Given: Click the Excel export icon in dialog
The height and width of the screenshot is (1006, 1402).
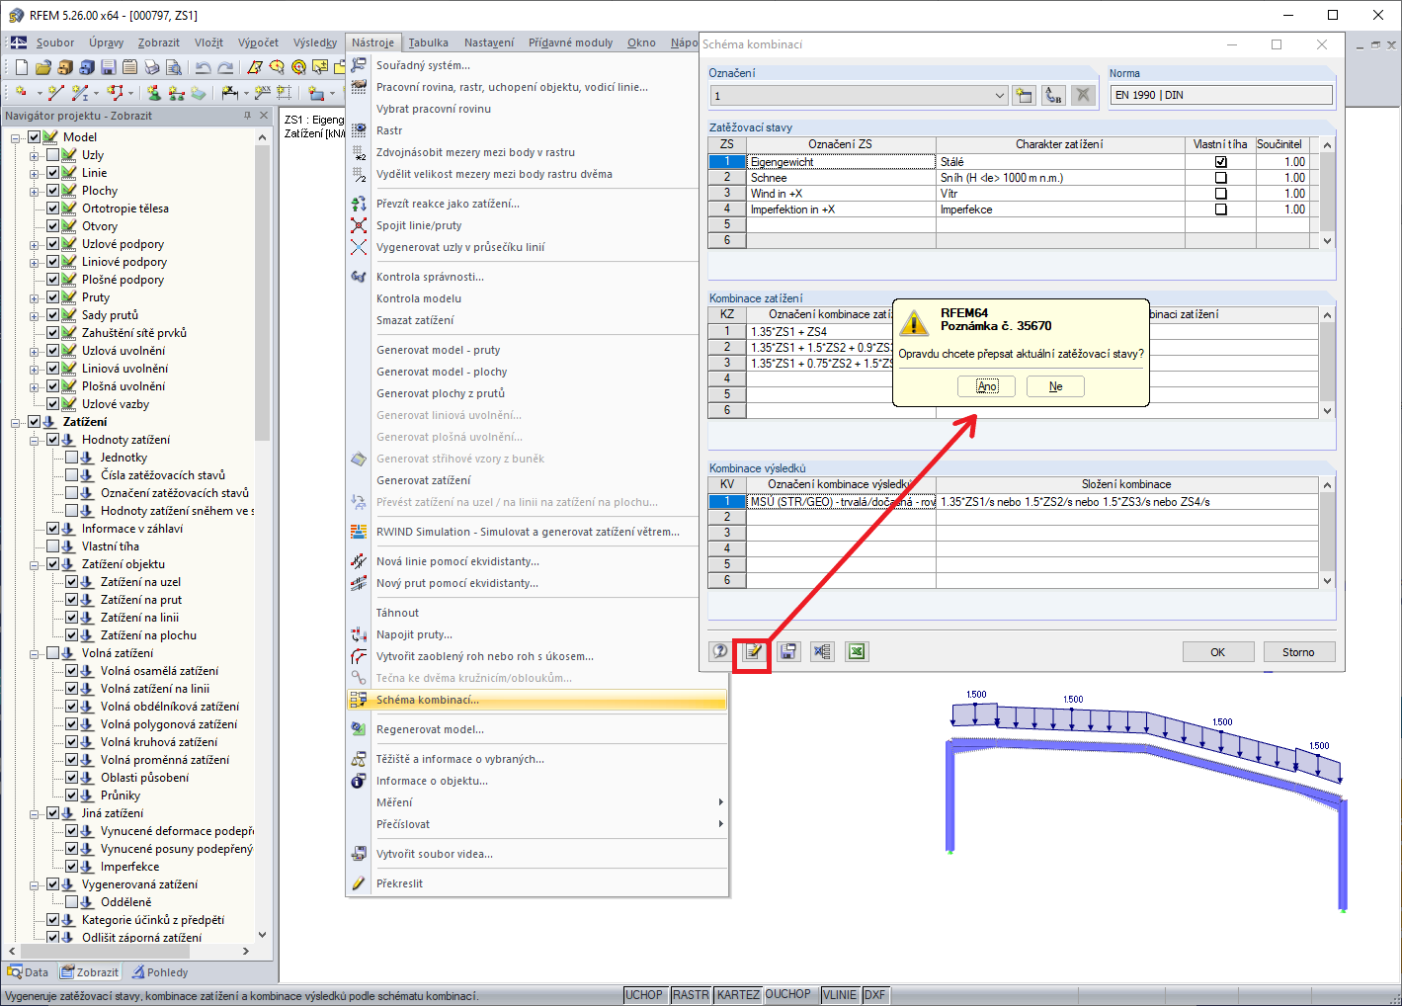Looking at the screenshot, I should pyautogui.click(x=857, y=651).
